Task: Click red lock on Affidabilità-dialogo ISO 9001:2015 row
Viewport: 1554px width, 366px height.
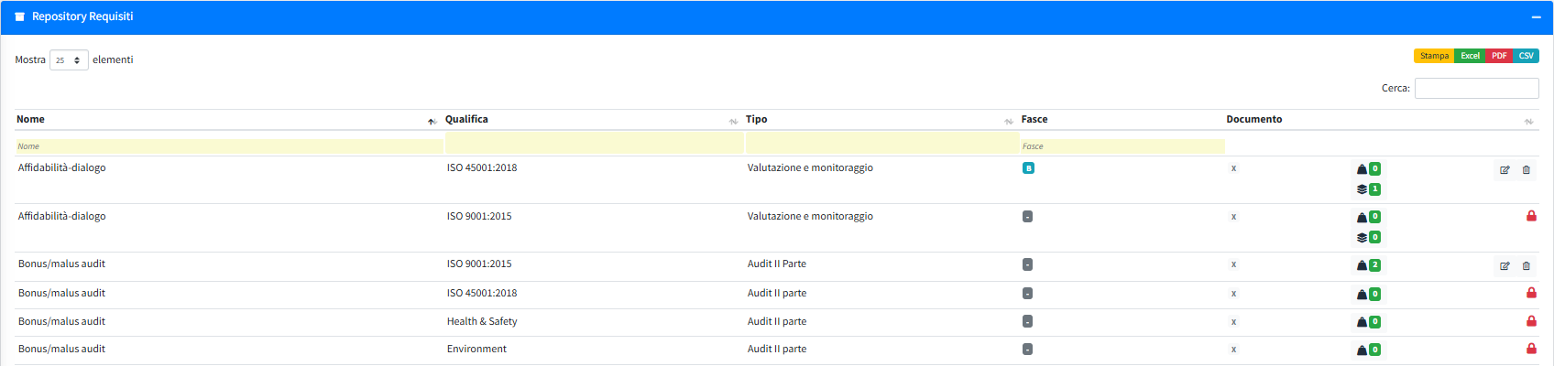Action: 1531,216
